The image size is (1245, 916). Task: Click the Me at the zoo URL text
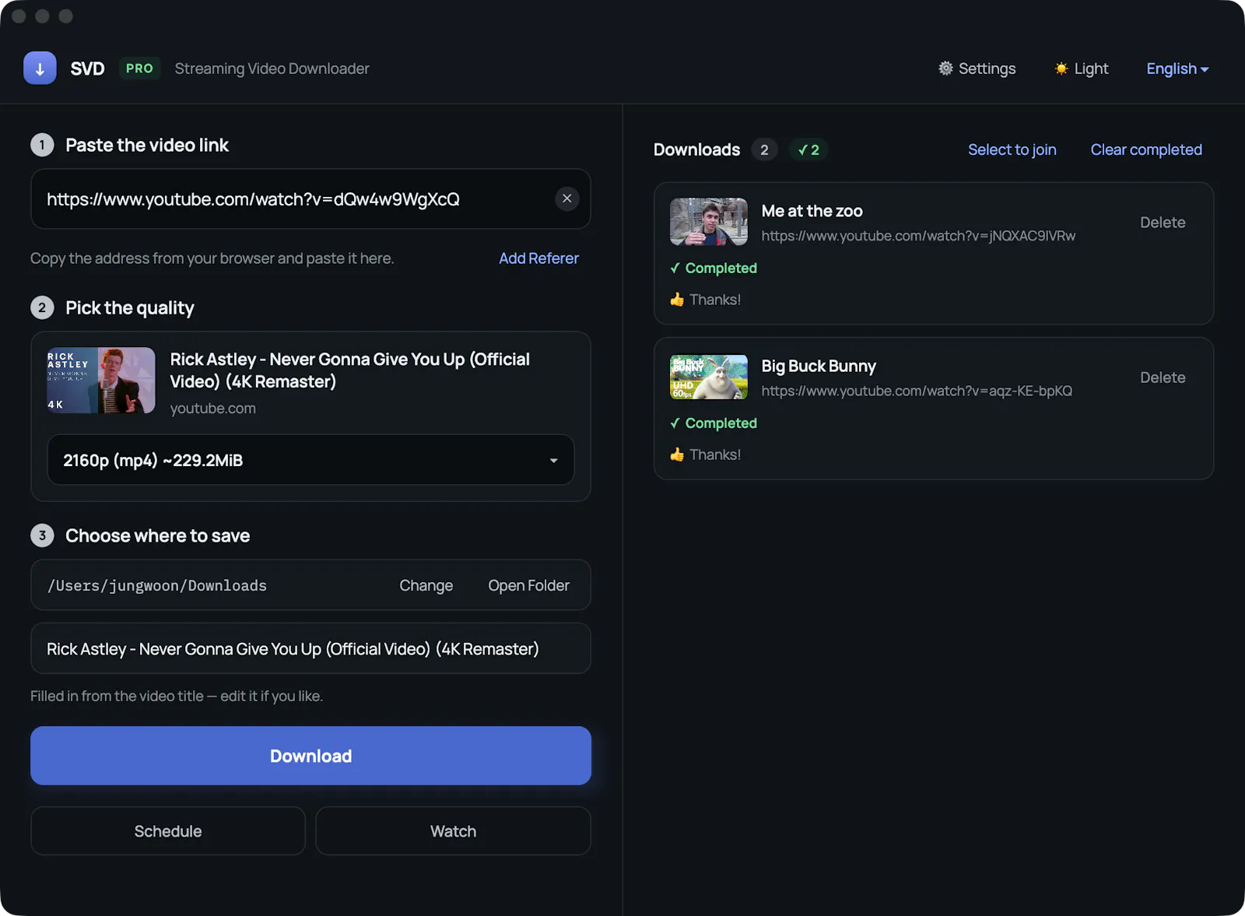[x=918, y=236]
